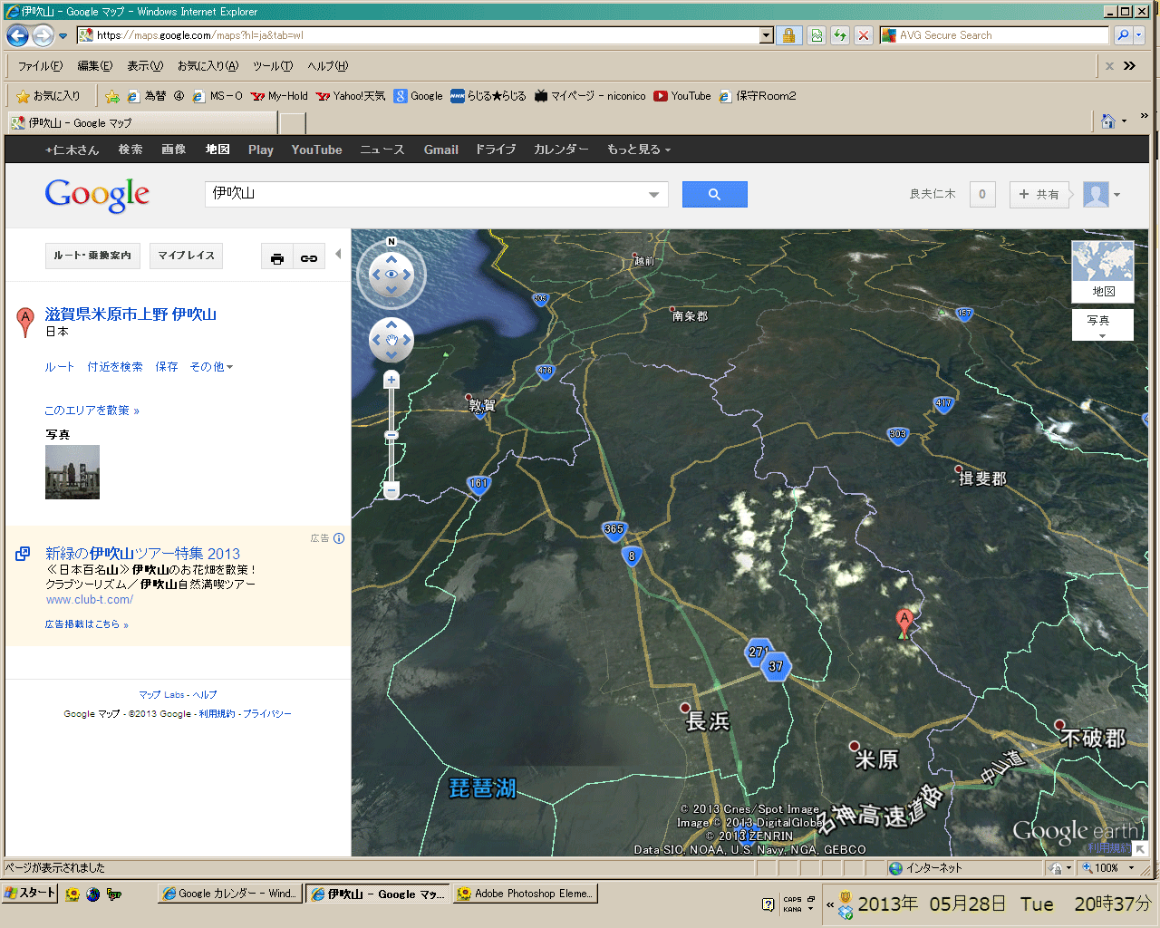Collapse the left side panel arrow
Screen dimensions: 1160x928
point(338,255)
